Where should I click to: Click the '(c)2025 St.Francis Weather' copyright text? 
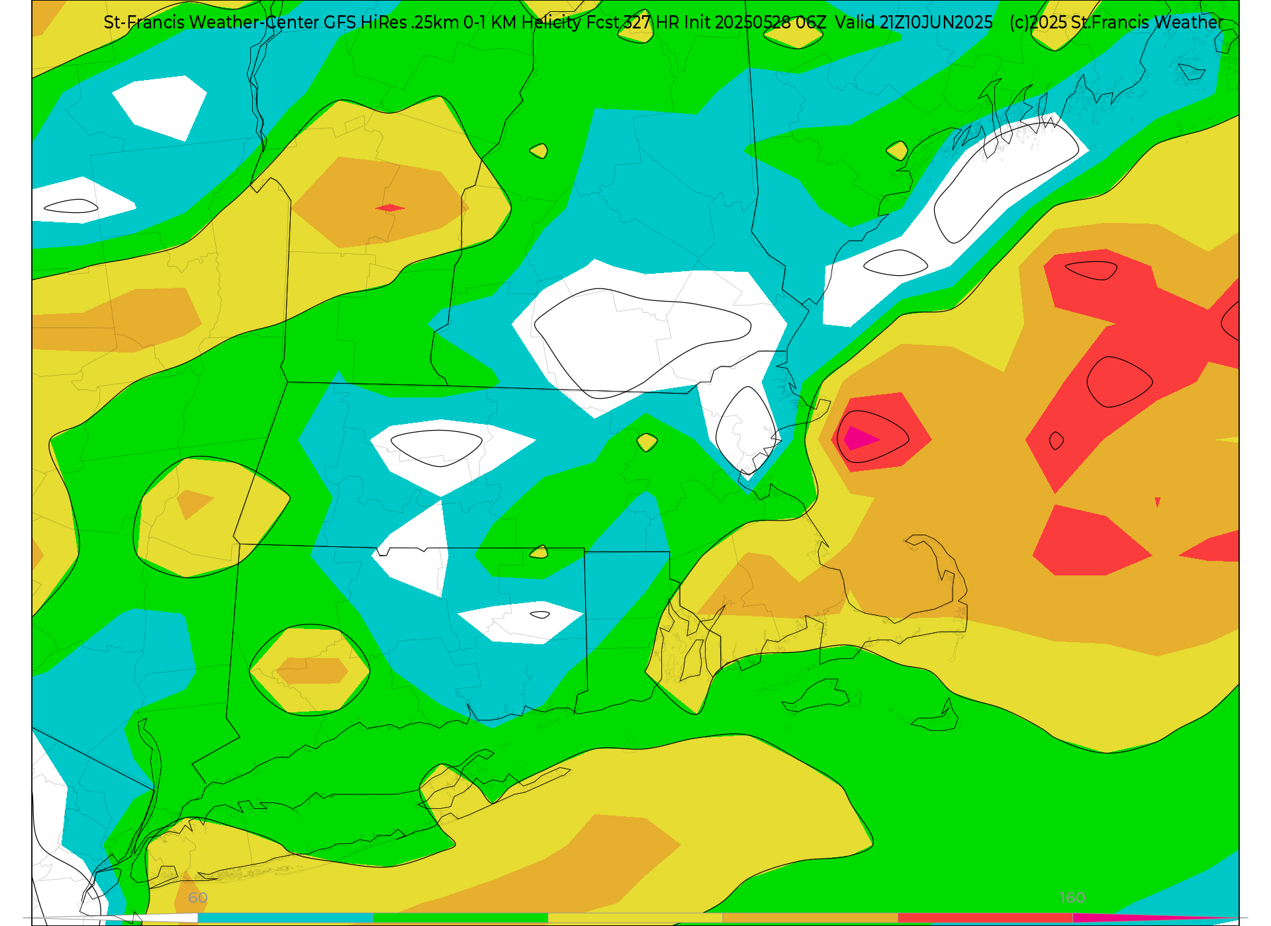[1116, 22]
